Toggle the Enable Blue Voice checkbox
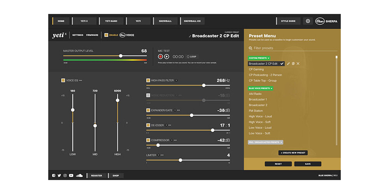The width and height of the screenshot is (389, 194). [x=106, y=35]
